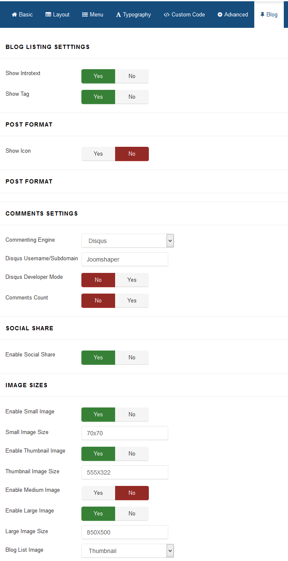288x561 pixels.
Task: Set Enable Medium Image to Yes
Action: [x=98, y=493]
